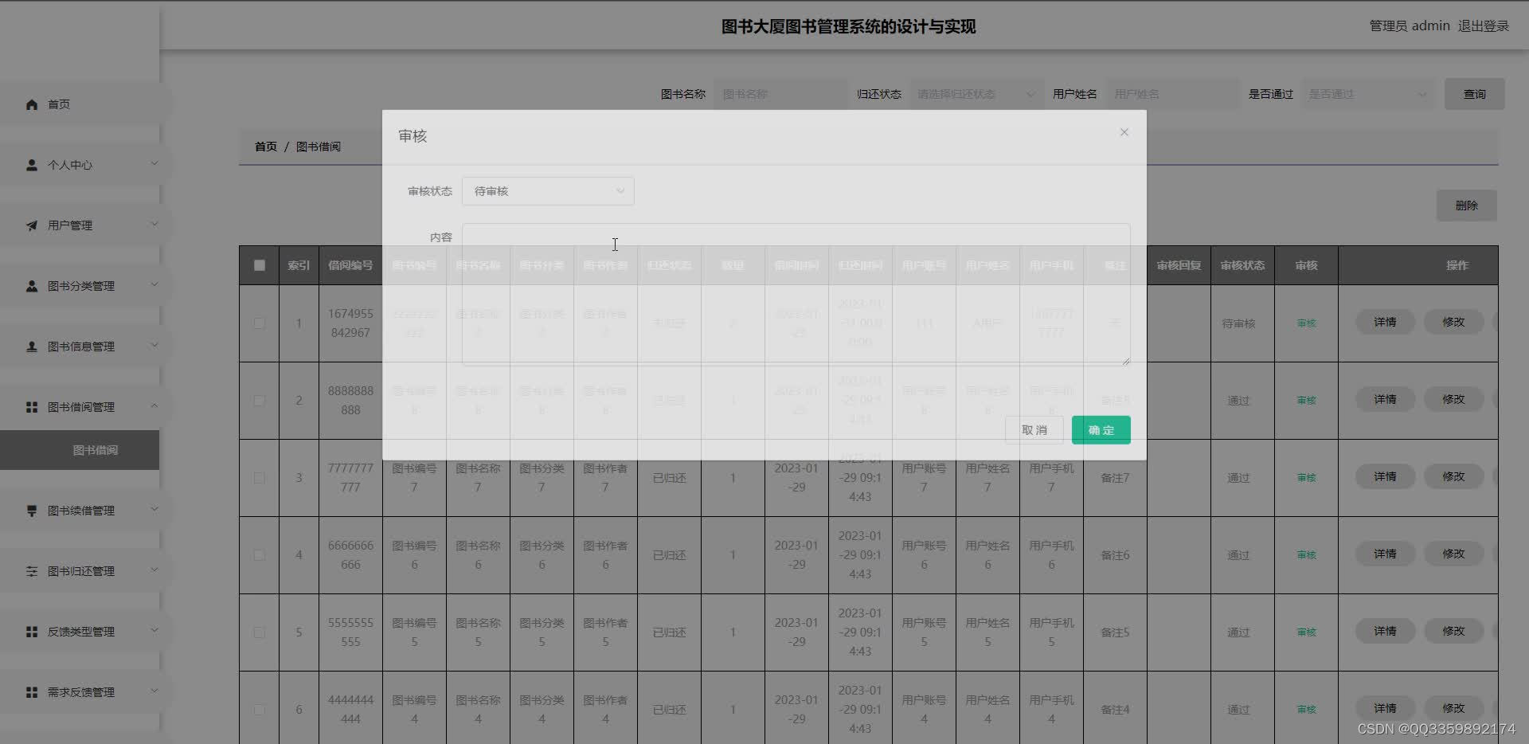Click 详情 button for row 1
Screen dimensions: 1529x744
(x=1385, y=322)
